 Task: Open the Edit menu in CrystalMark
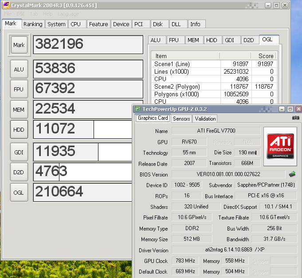[x=20, y=14]
